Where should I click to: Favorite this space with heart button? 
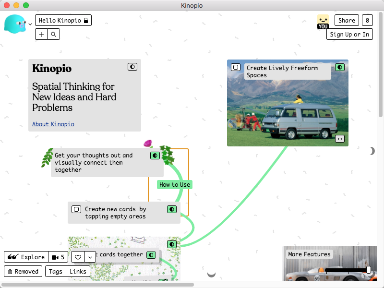[x=78, y=257]
